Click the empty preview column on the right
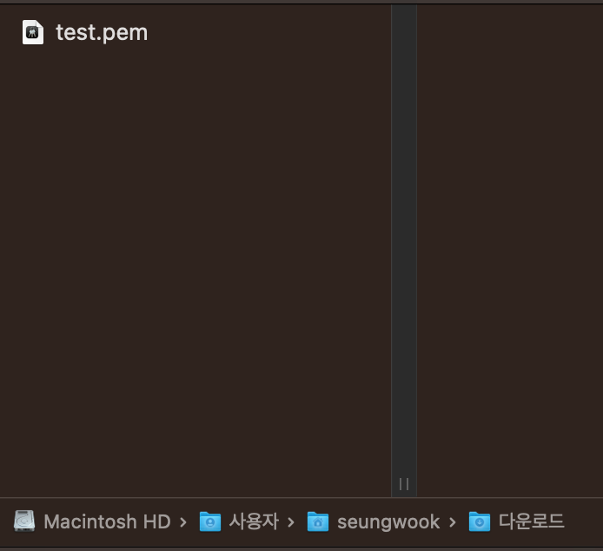Viewport: 603px width, 551px height. coord(510,250)
